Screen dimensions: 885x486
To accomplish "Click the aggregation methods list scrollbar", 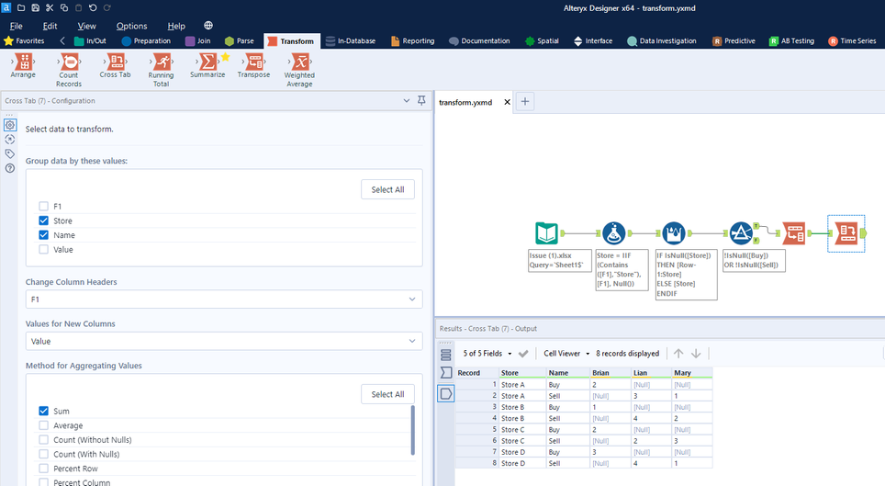I will (x=412, y=430).
